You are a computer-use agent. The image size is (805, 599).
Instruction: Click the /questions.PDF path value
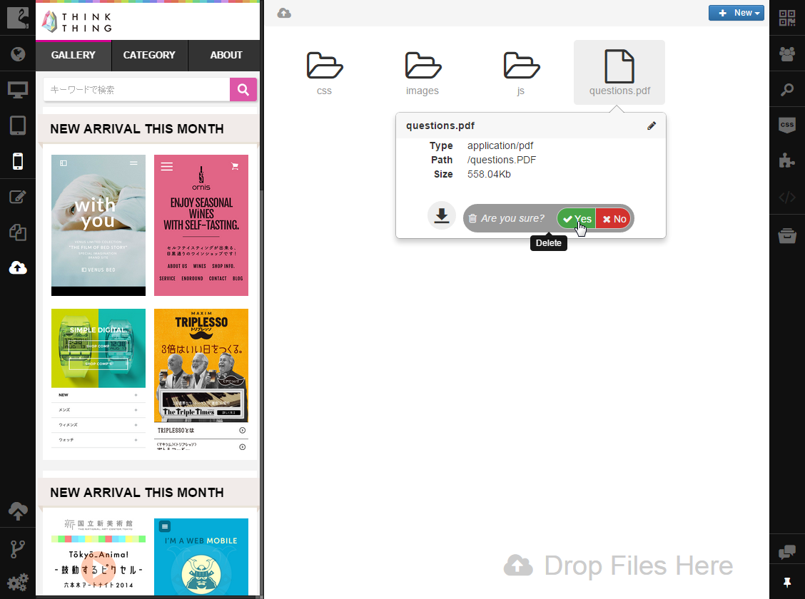[x=502, y=160]
